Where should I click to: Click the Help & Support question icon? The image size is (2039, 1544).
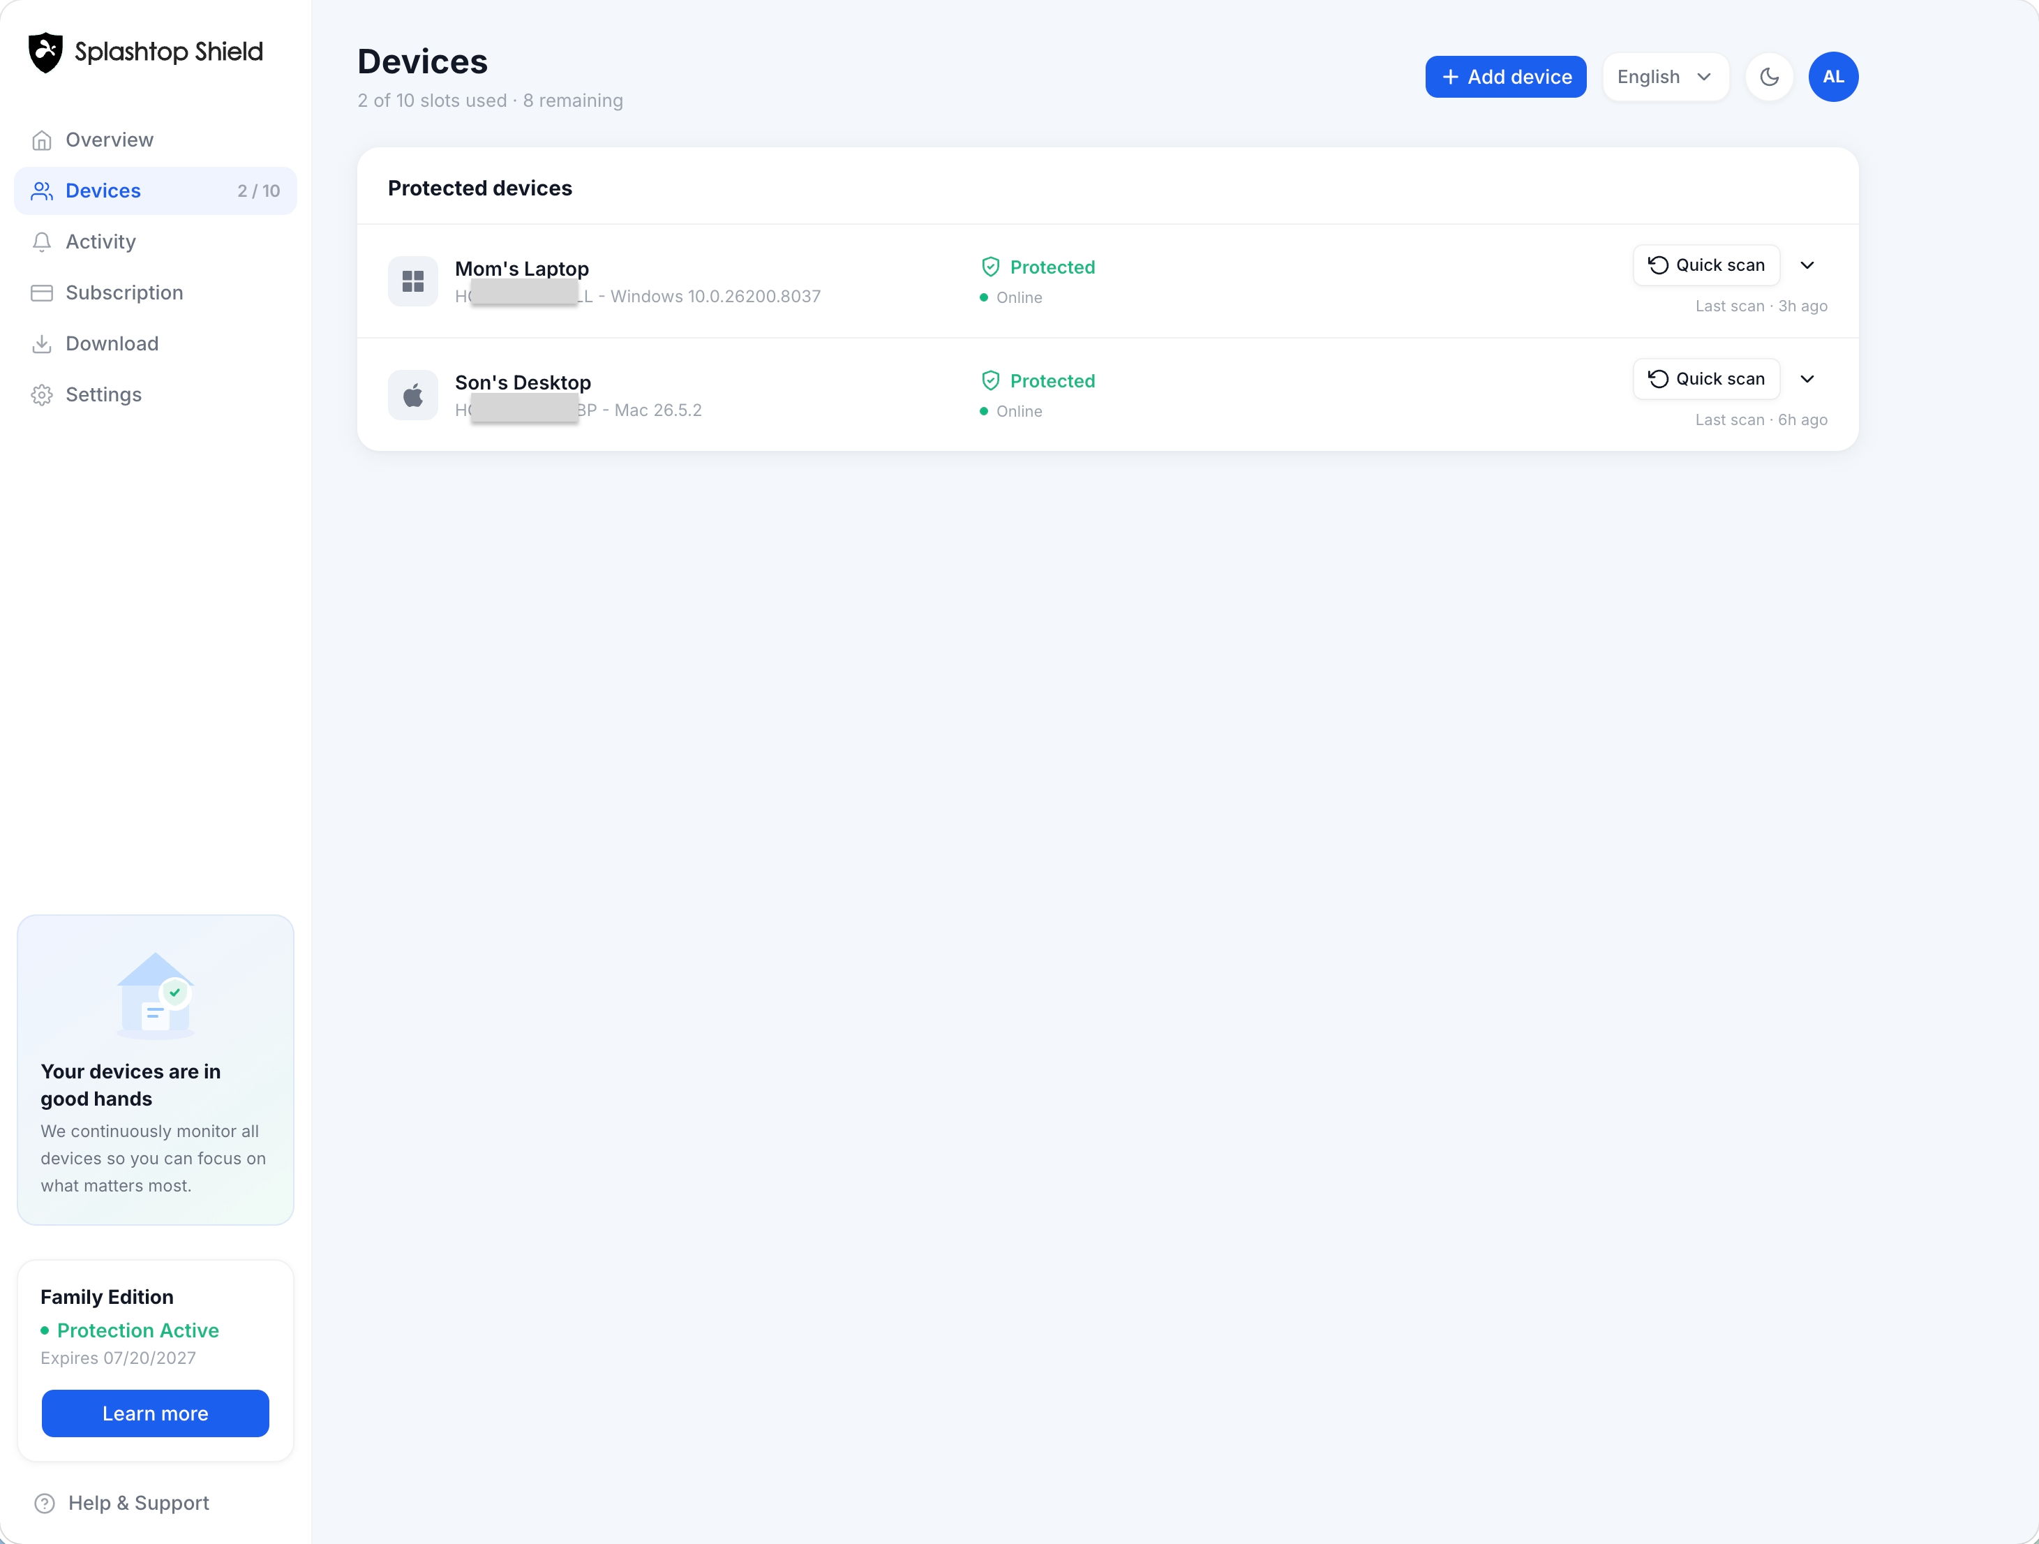[44, 1504]
